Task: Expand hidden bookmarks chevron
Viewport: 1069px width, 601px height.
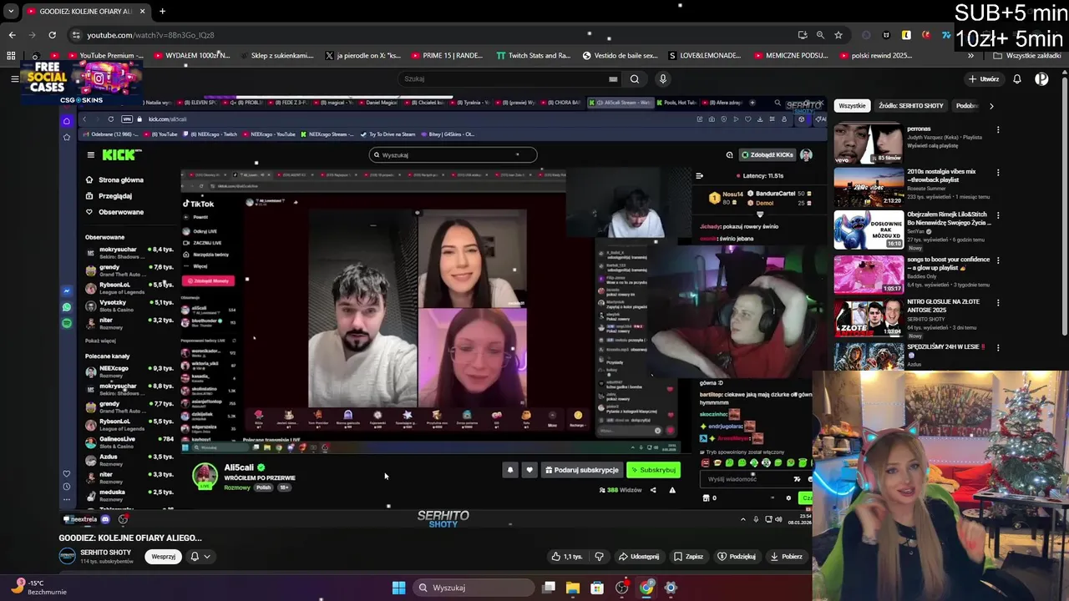Action: coord(970,56)
